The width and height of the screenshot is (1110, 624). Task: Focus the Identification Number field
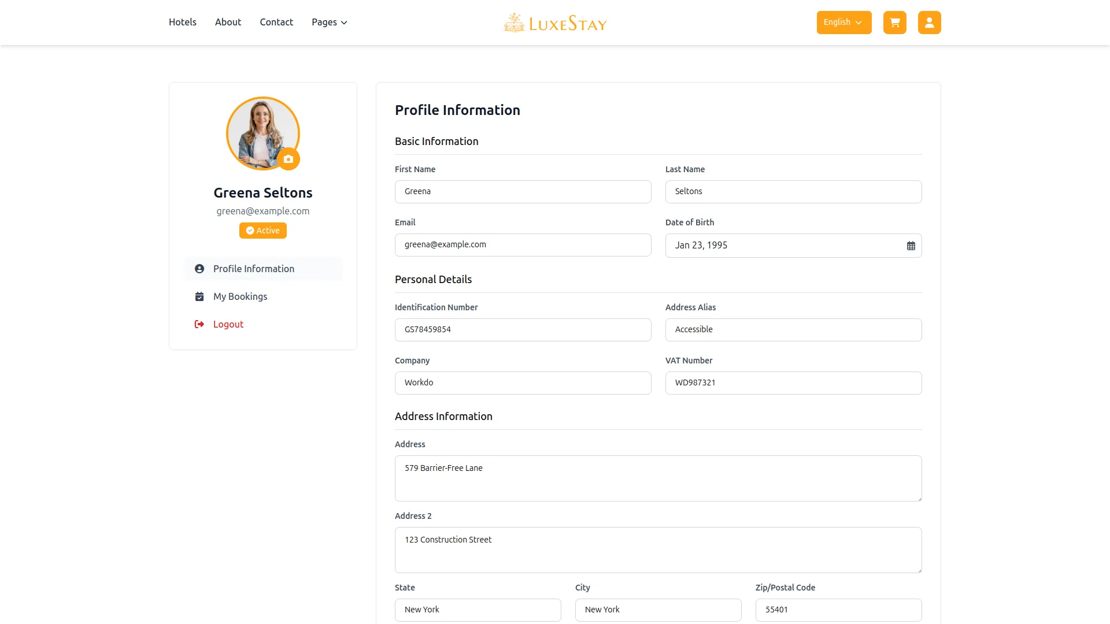click(523, 330)
